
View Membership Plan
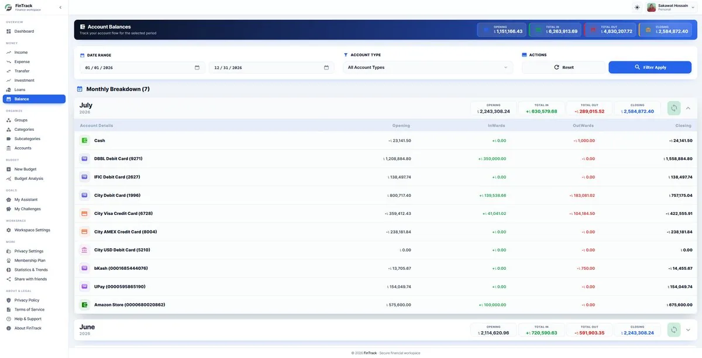coord(34,260)
